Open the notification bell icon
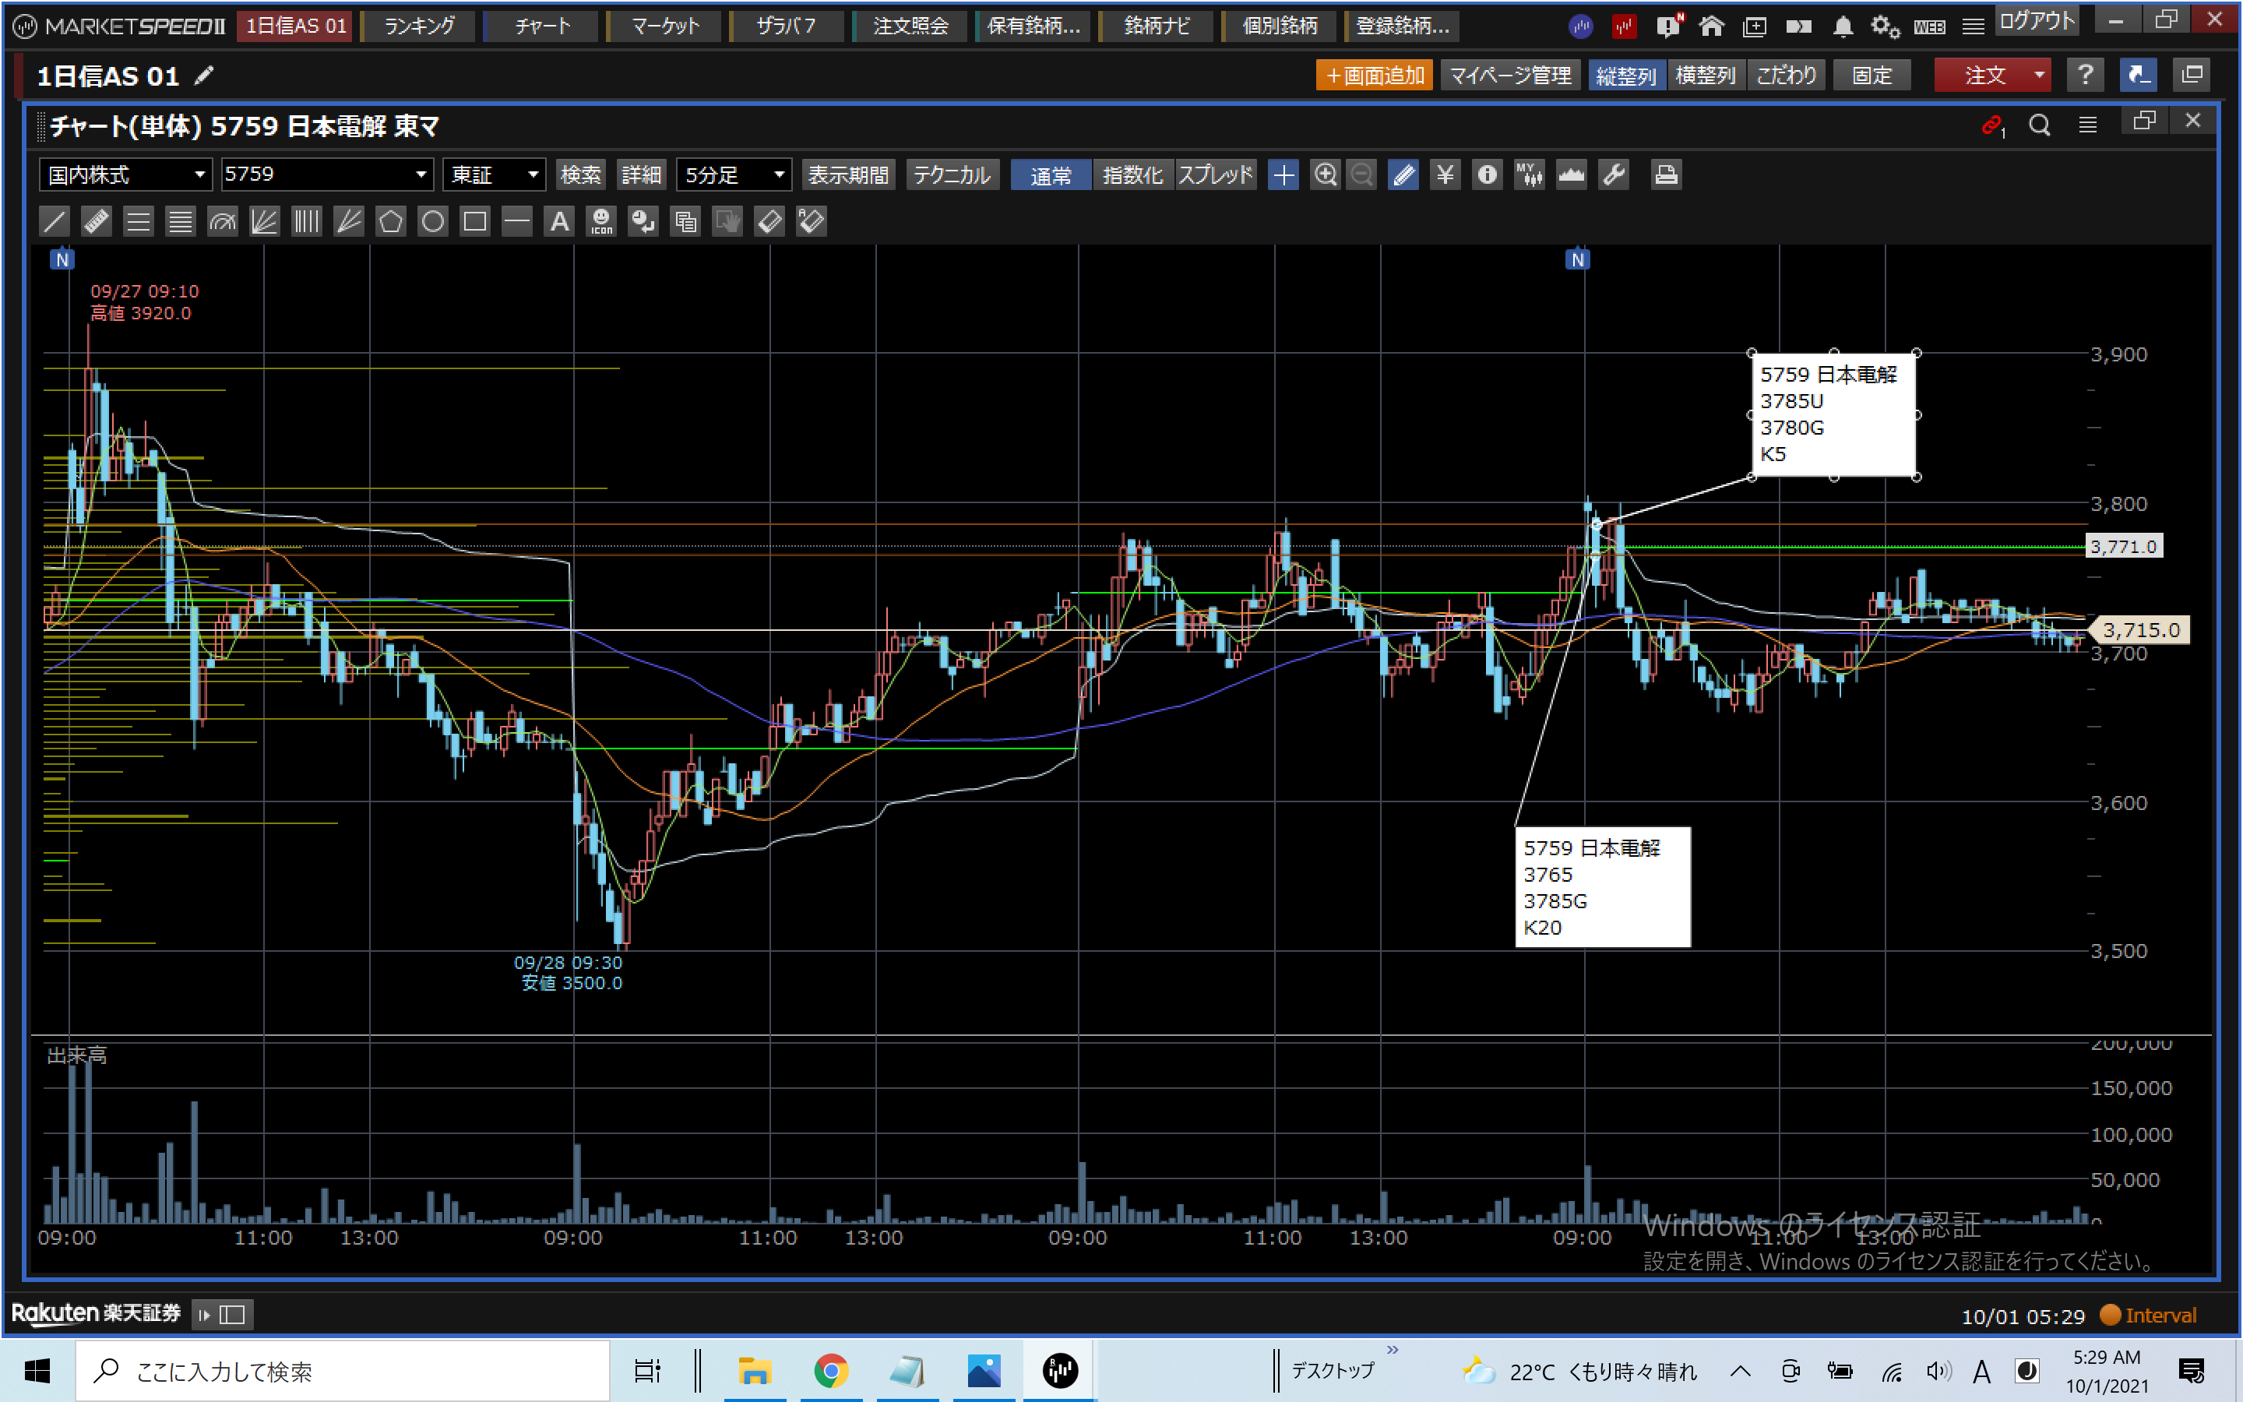 (x=1843, y=26)
